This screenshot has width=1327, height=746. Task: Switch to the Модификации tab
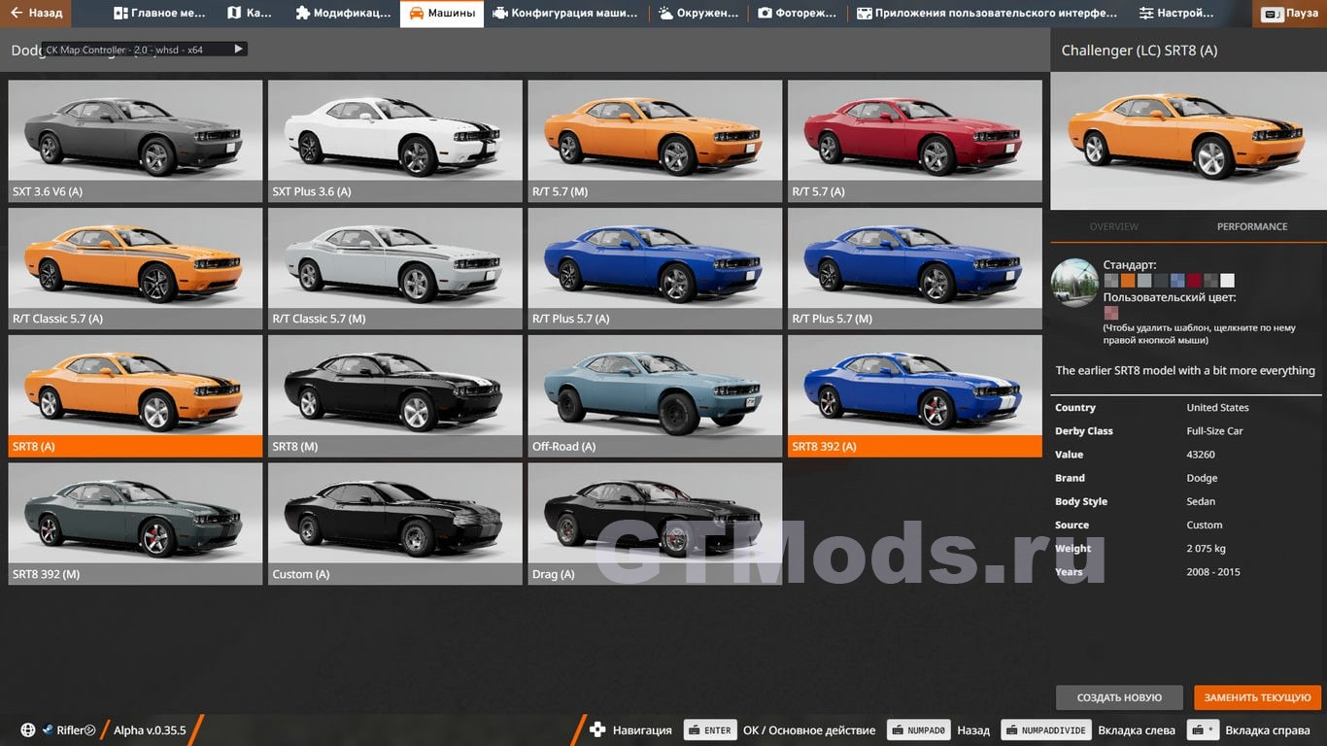coord(341,14)
